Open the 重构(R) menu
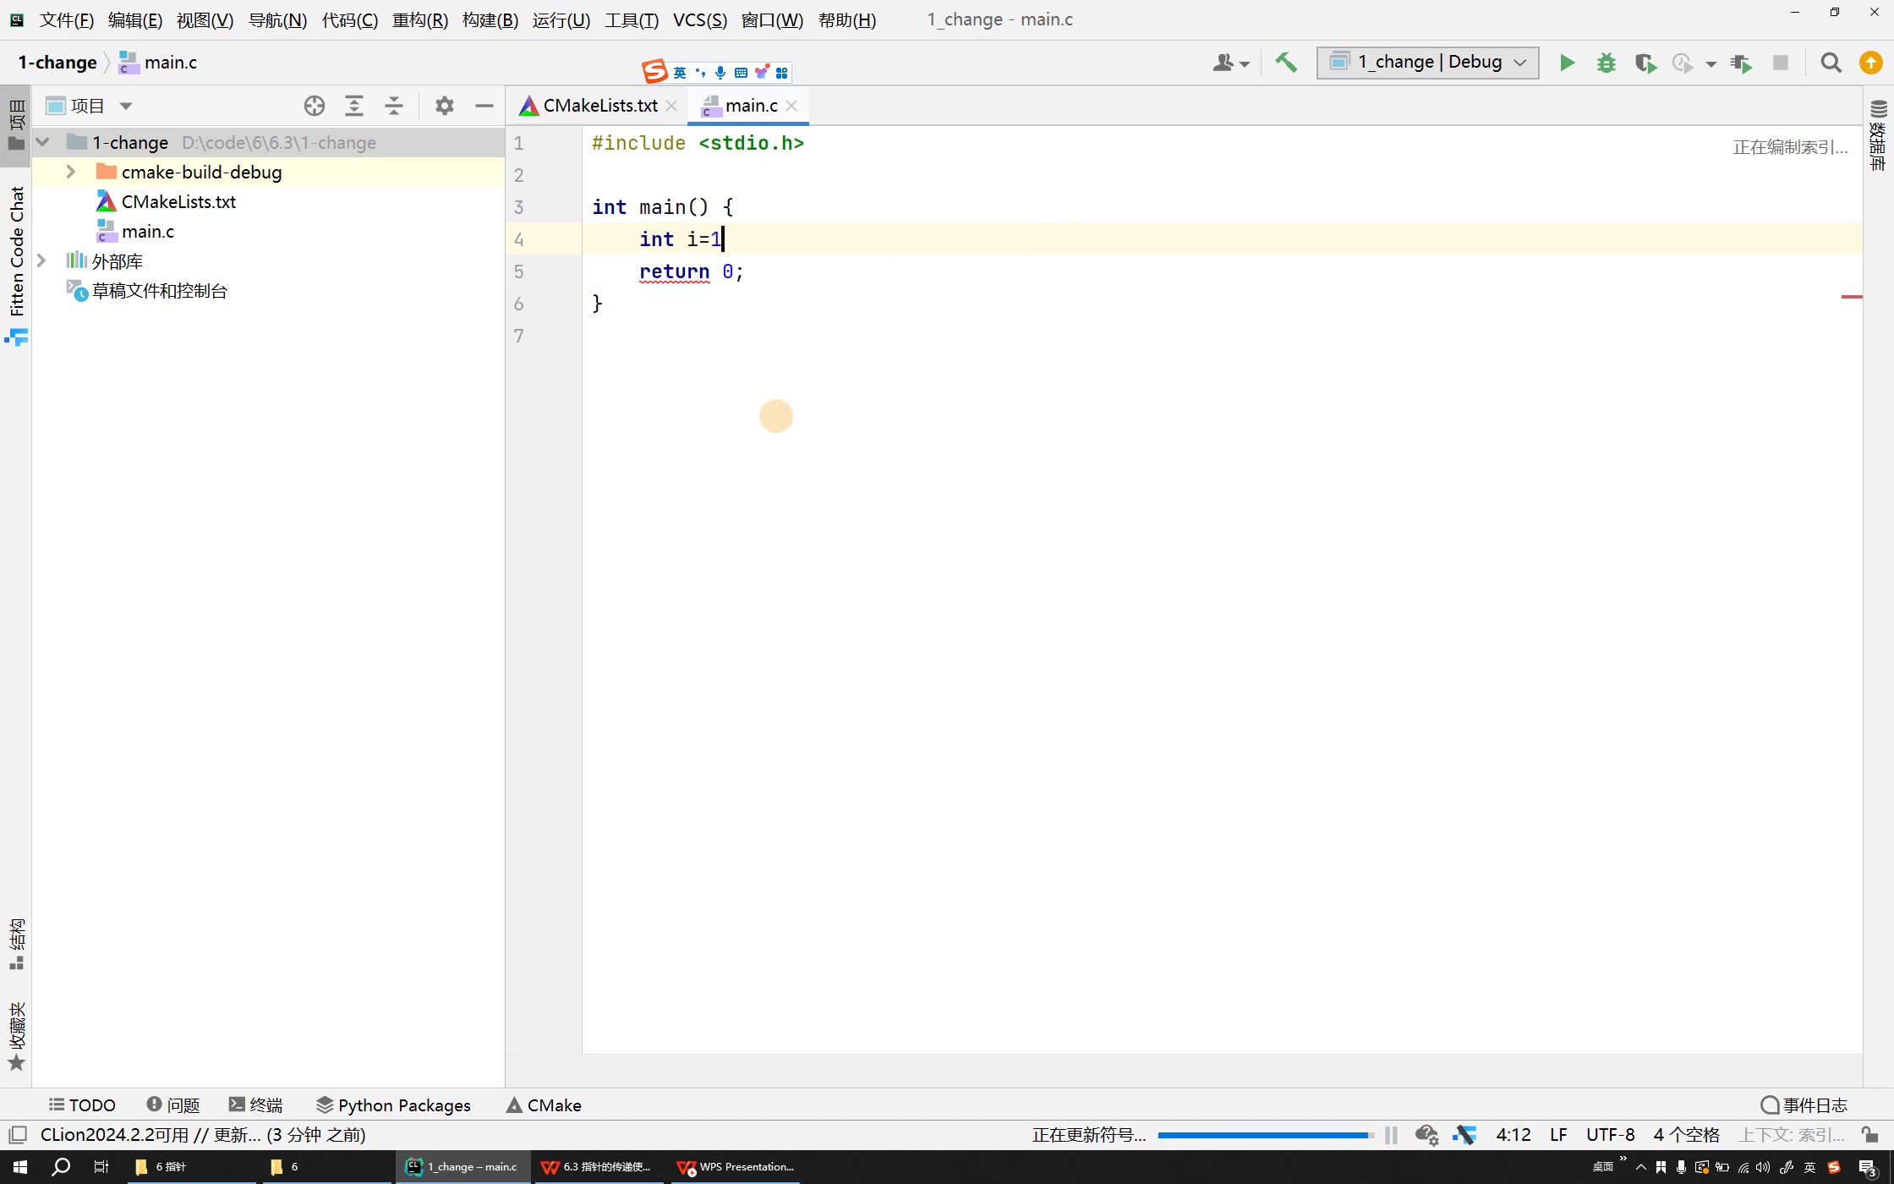 (x=419, y=19)
